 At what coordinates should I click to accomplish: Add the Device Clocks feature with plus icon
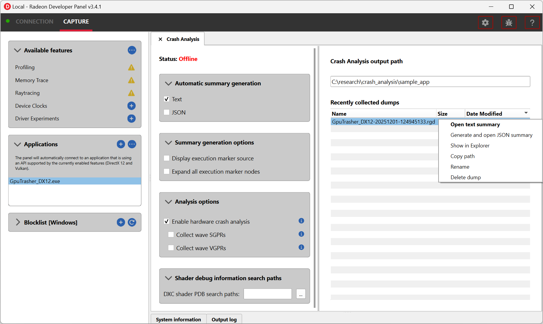tap(131, 106)
